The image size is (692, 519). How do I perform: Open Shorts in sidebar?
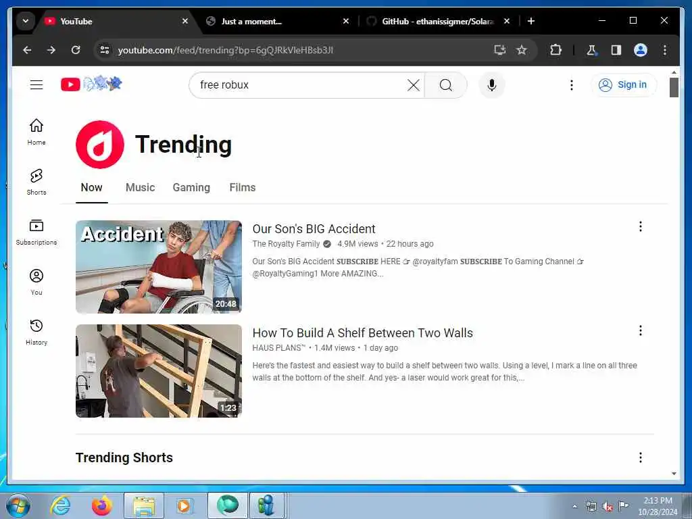(x=36, y=182)
